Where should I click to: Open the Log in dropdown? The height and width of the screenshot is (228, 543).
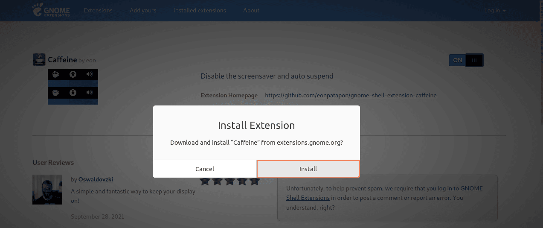pos(495,10)
